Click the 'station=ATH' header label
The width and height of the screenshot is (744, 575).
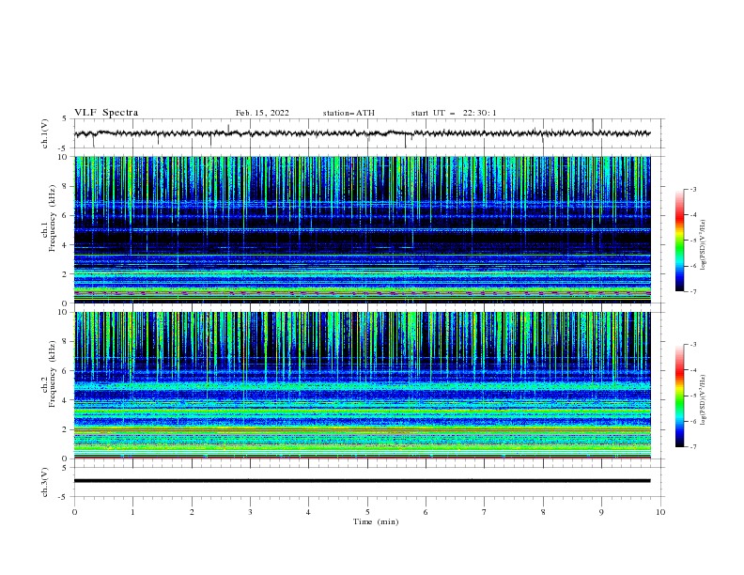point(349,113)
